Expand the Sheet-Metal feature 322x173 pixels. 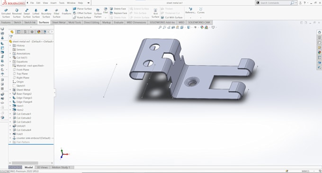[x=10, y=90]
